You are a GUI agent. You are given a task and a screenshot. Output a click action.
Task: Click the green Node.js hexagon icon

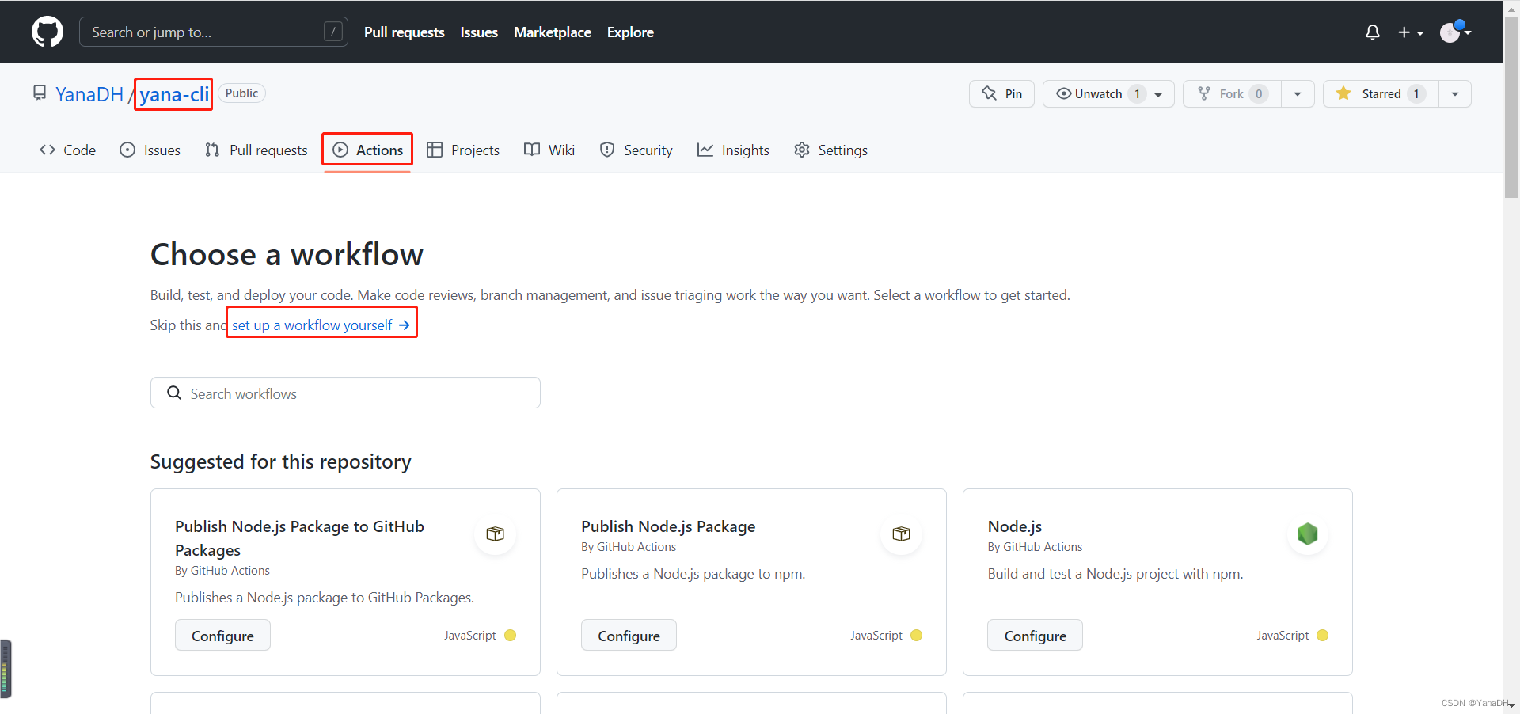click(1308, 534)
